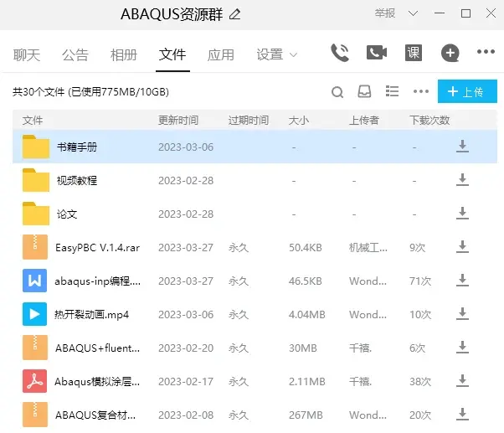The image size is (504, 433).
Task: Open the 书籍手册 folder icon
Action: tap(36, 147)
